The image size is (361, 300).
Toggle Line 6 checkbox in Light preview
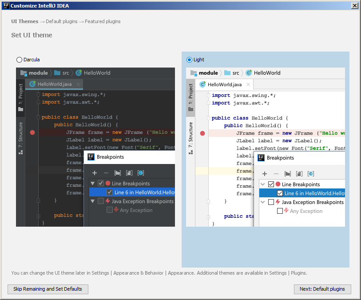(280, 193)
